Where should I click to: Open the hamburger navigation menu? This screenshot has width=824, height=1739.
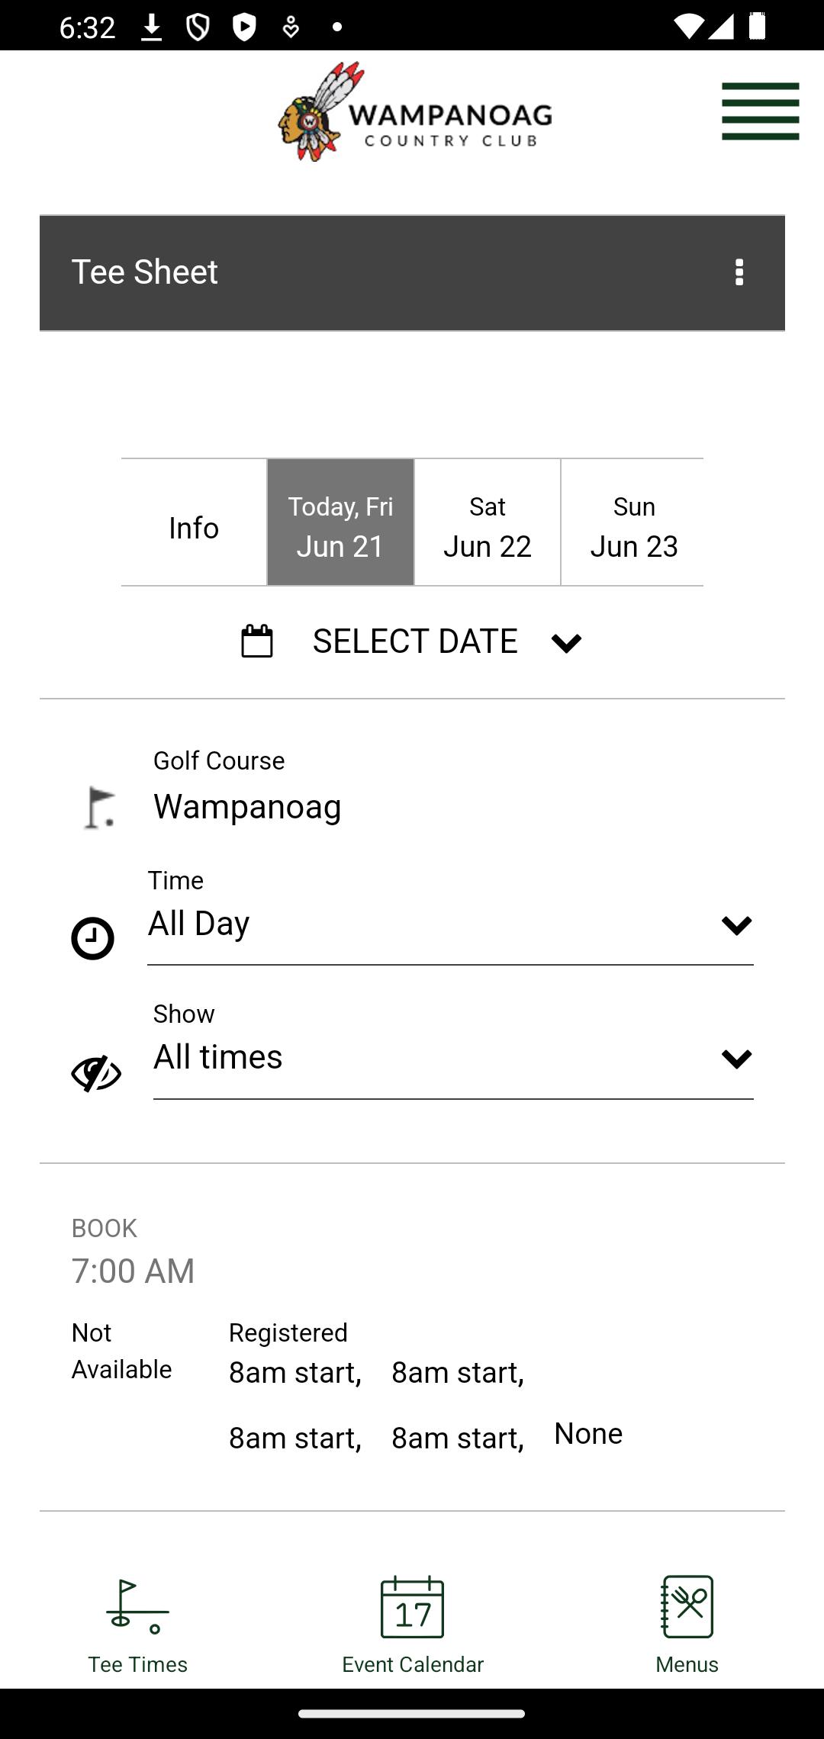coord(760,111)
